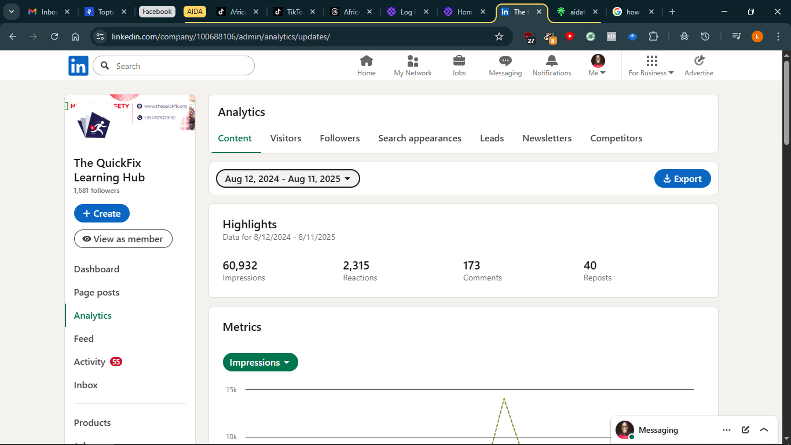Expand the date range dropdown
Viewport: 791px width, 445px height.
[288, 179]
